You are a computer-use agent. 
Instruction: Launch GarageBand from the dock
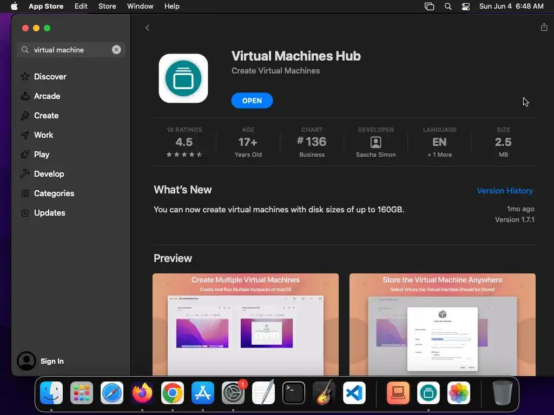point(324,393)
